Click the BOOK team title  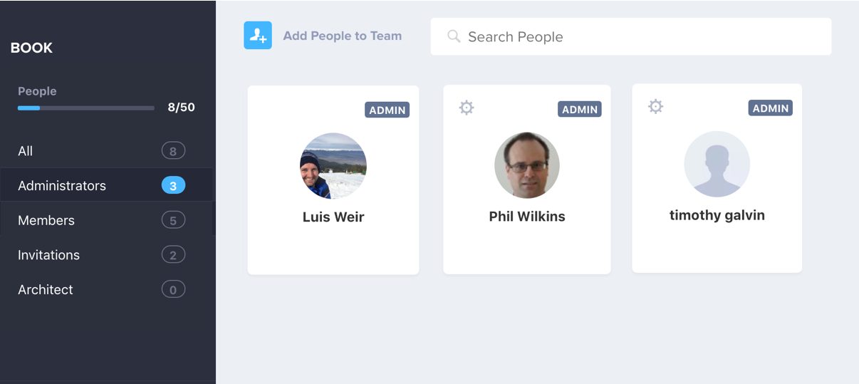click(x=31, y=48)
